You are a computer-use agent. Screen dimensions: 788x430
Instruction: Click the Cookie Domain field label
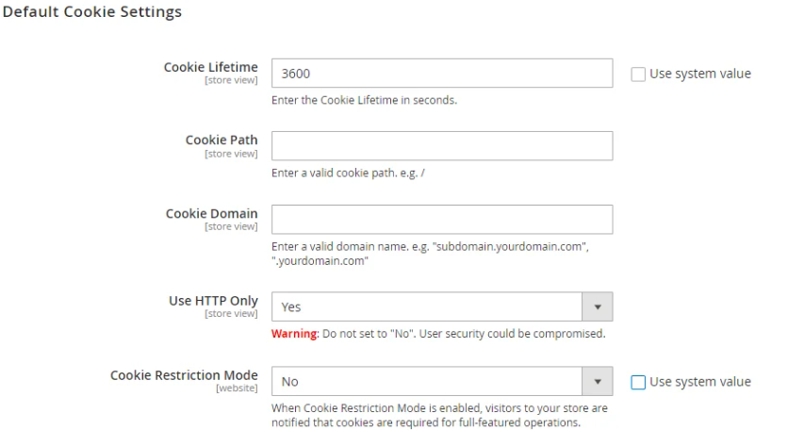212,213
